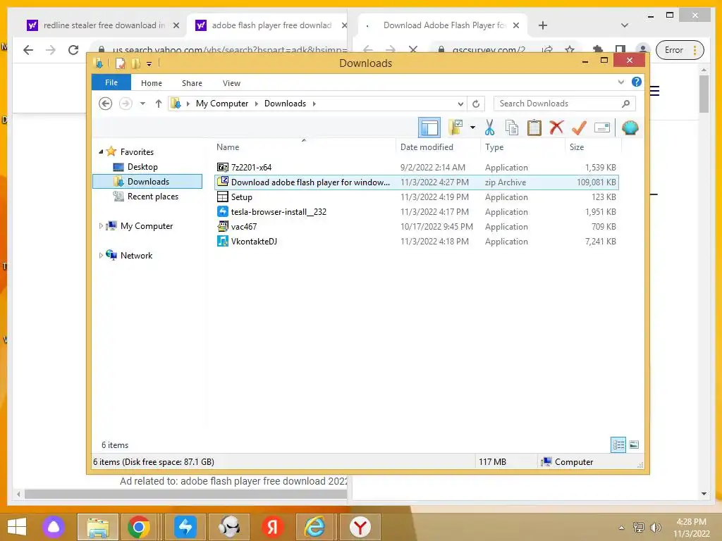Image resolution: width=722 pixels, height=541 pixels.
Task: Click the folder options icon with checkmark
Action: [455, 128]
